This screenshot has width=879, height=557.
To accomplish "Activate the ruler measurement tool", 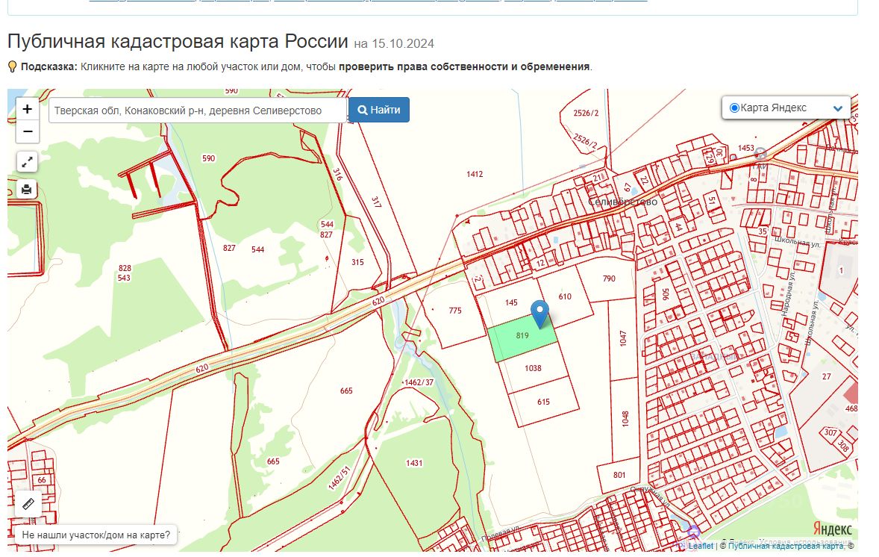I will click(28, 504).
